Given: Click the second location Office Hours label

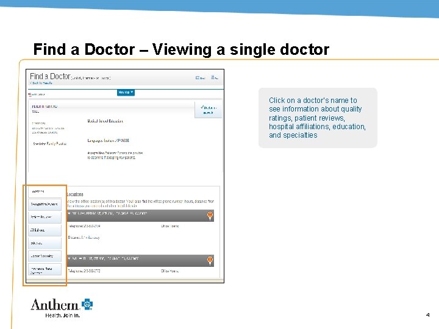Looking at the screenshot, I should 170,271.
